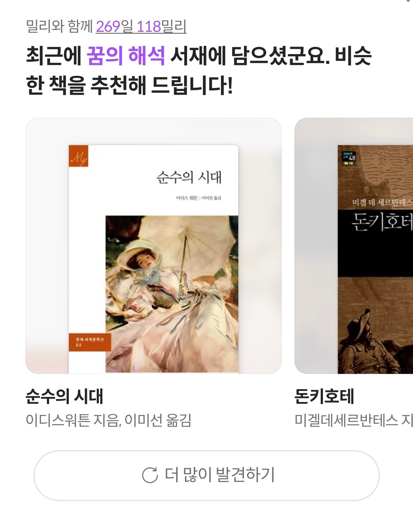Click the refresh icon beside 더 많이 발견하기
Image resolution: width=413 pixels, height=523 pixels.
point(150,475)
